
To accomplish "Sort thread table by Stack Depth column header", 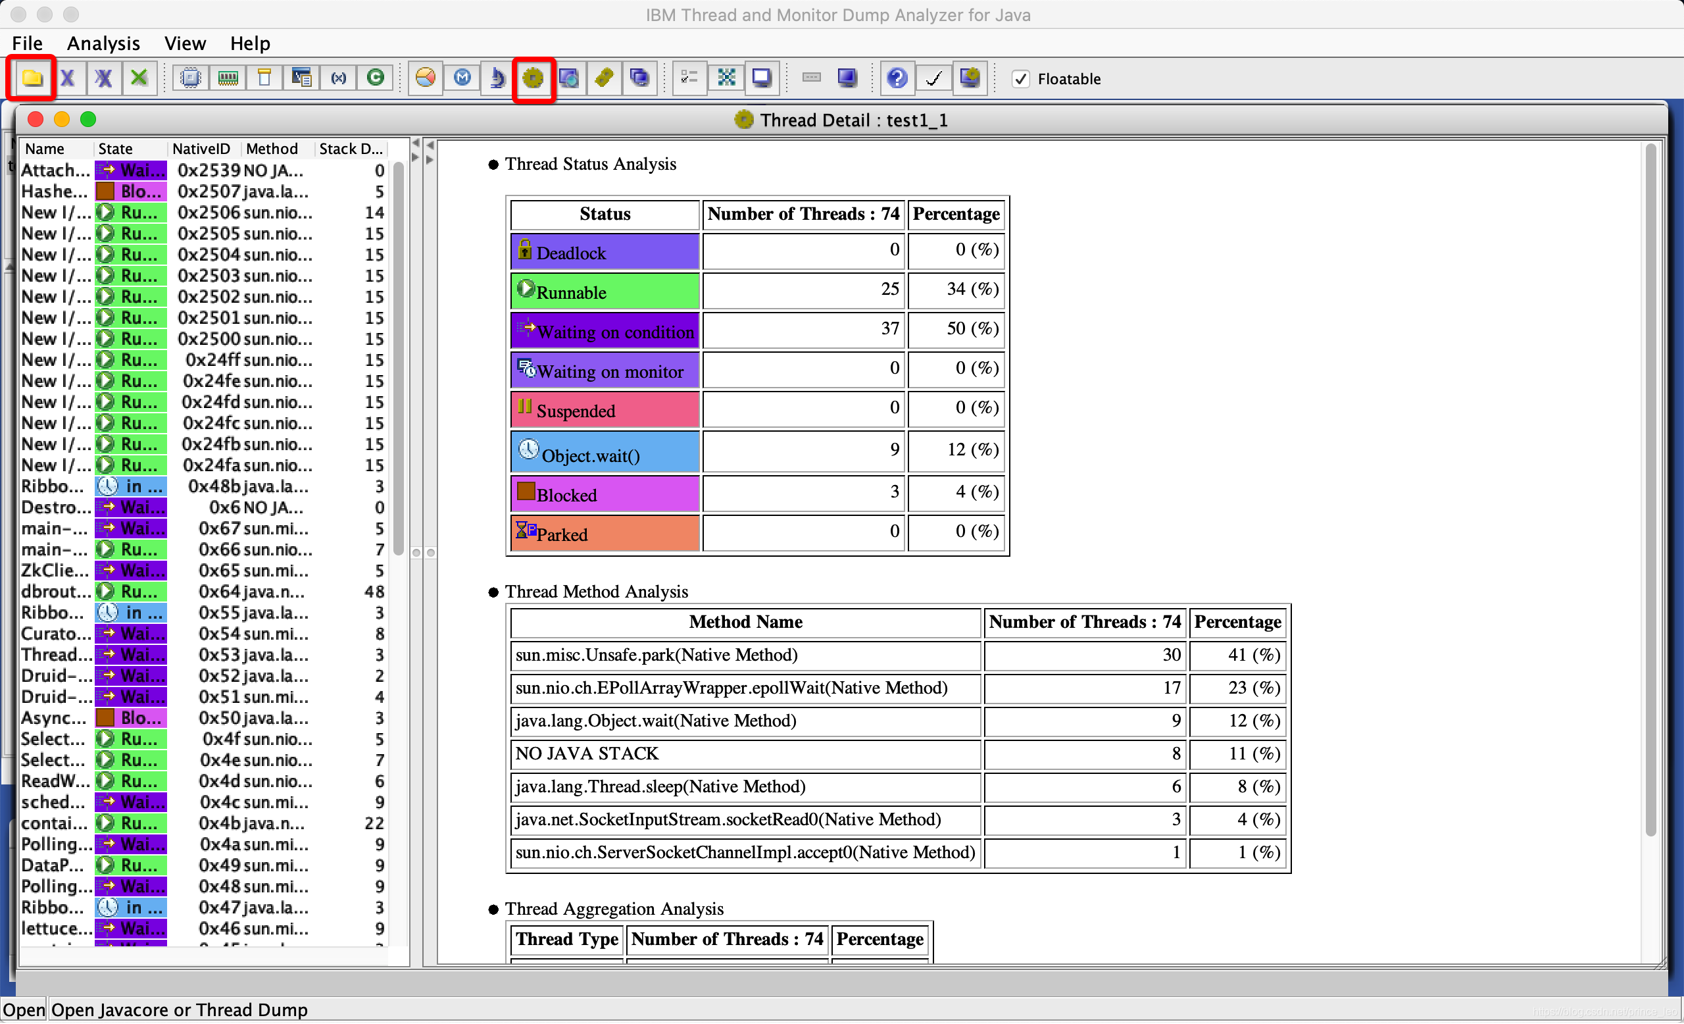I will 351,148.
